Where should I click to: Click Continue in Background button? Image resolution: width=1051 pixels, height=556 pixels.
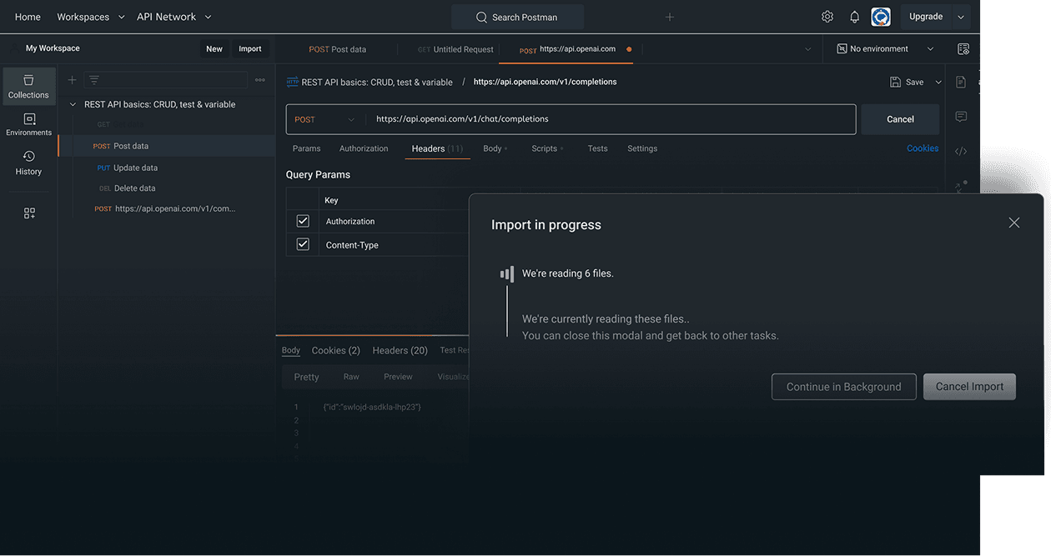(843, 387)
